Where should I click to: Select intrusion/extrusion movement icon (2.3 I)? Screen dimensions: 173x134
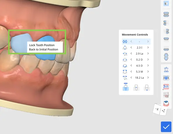(125, 48)
